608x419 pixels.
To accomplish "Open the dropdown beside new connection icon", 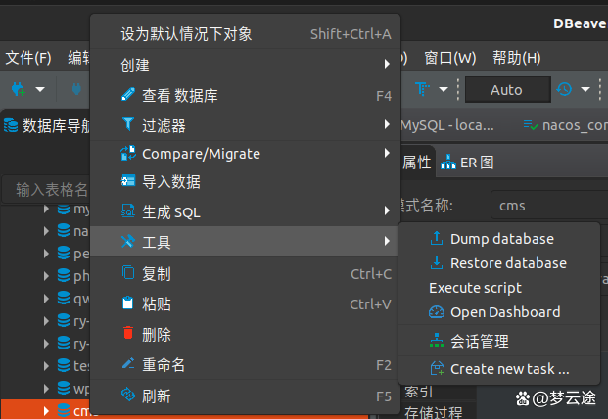I will tap(40, 89).
